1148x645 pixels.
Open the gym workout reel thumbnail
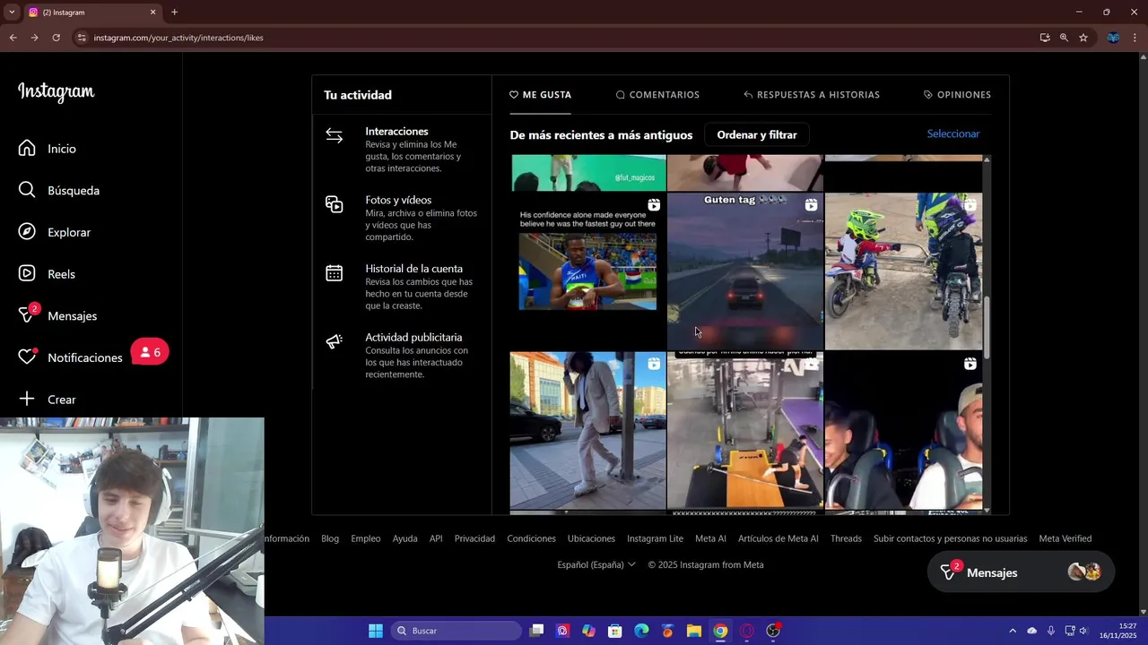[x=744, y=430]
